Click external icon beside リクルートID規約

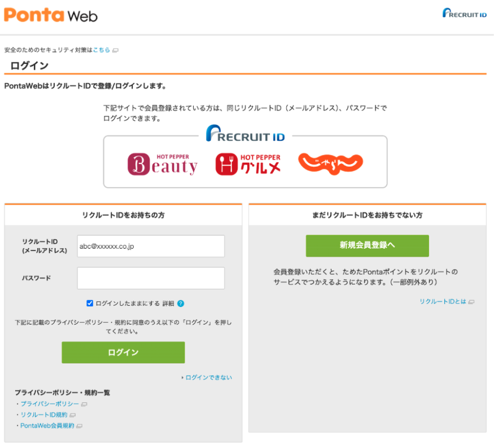(x=73, y=415)
